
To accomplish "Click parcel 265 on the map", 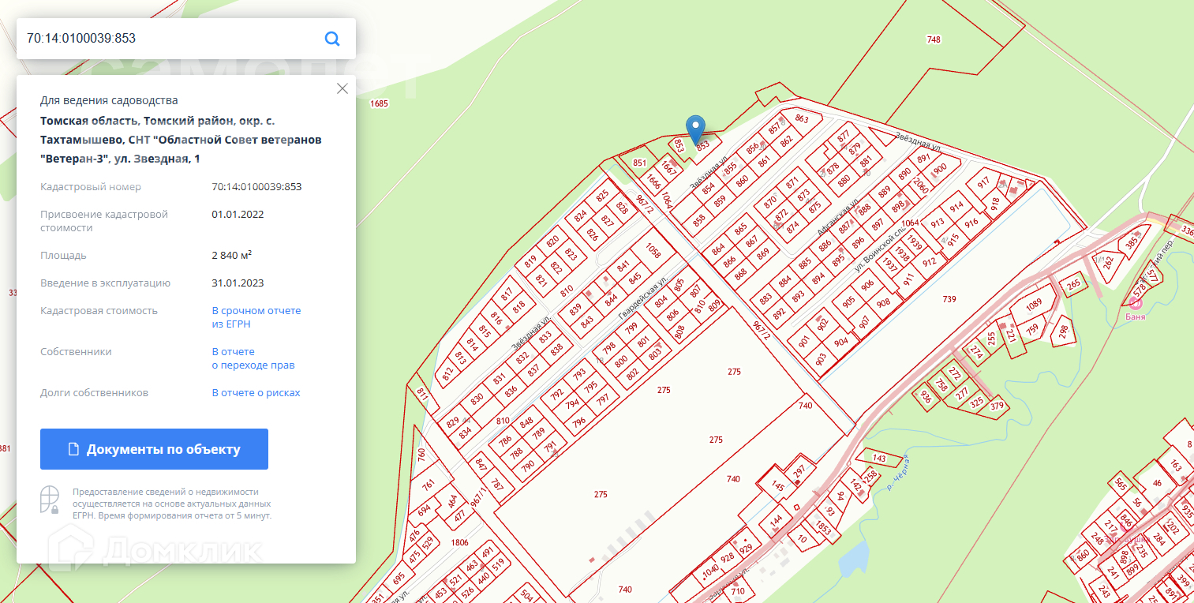I will pos(1073,284).
